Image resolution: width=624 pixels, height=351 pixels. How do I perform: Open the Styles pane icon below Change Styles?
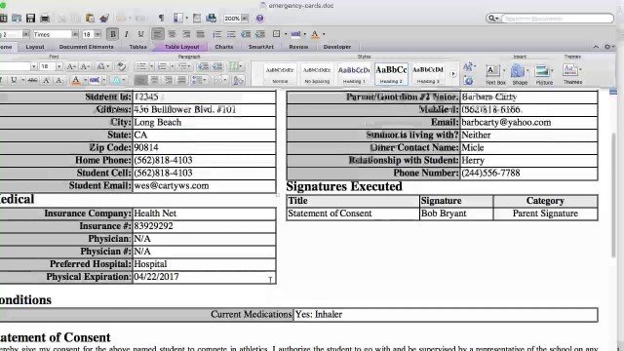coord(468,81)
